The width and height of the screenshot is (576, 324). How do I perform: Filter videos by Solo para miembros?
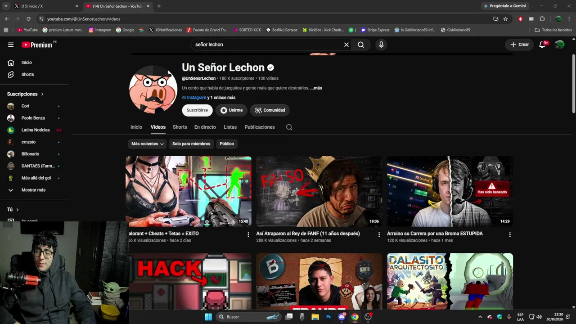(x=191, y=144)
